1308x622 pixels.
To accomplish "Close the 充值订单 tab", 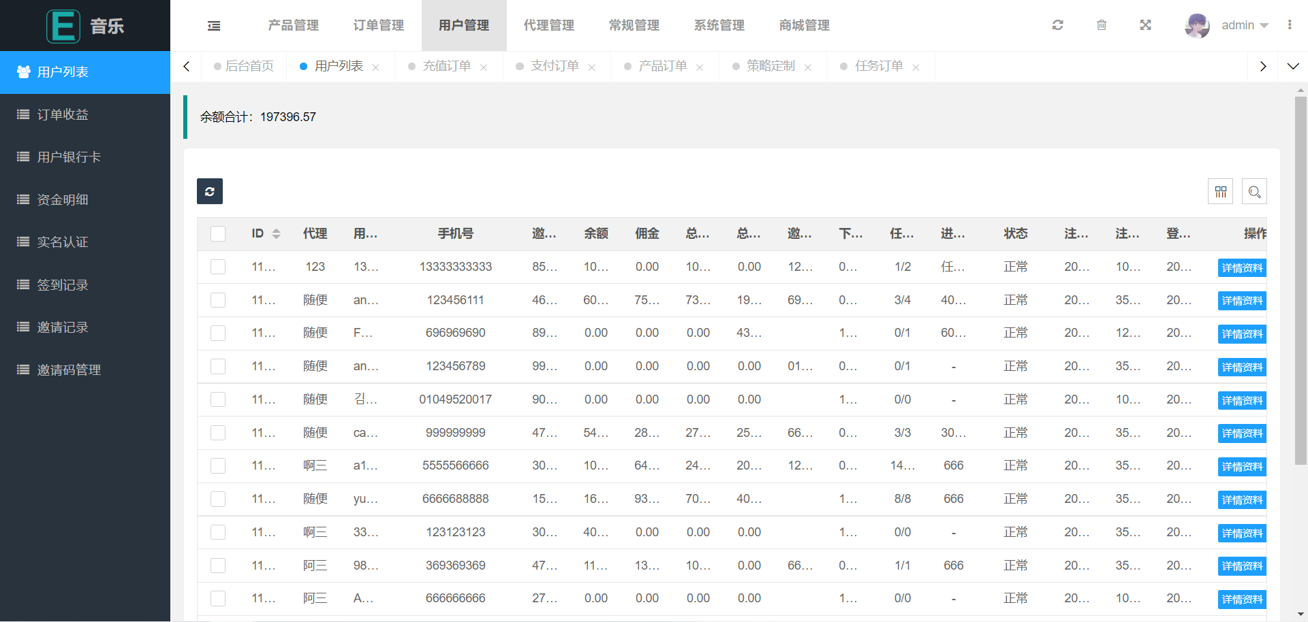I will pyautogui.click(x=484, y=67).
